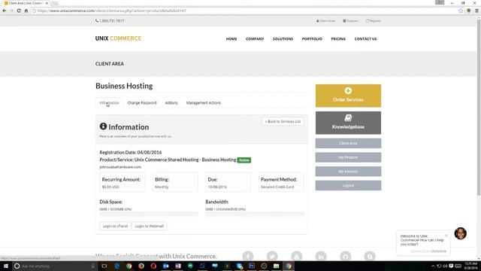Image resolution: width=481 pixels, height=271 pixels.
Task: Open the Windows Start menu
Action: 6,266
